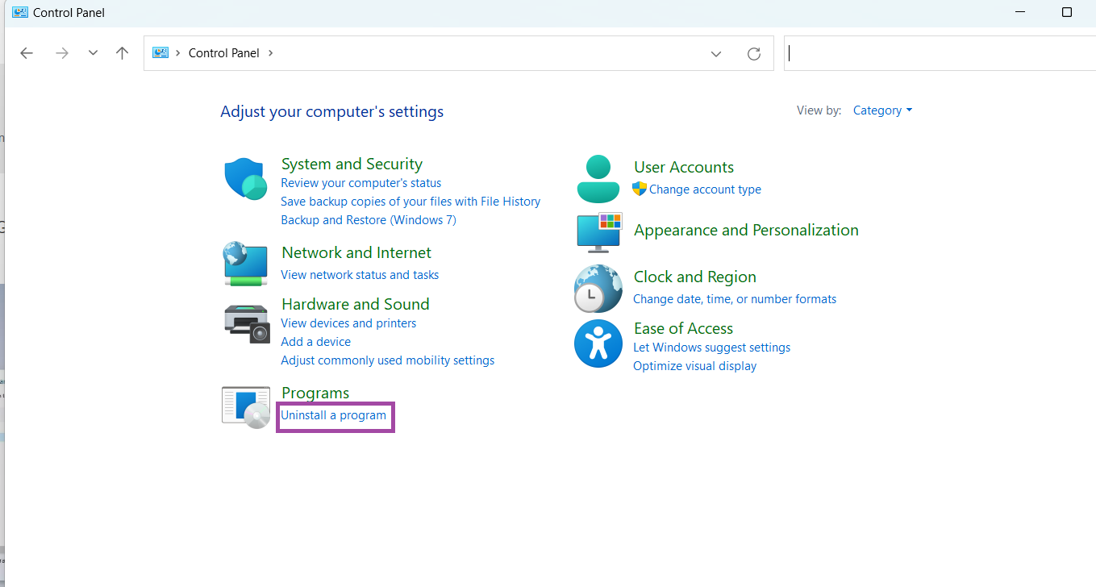Click the Change account type link
This screenshot has height=587, width=1096.
705,189
